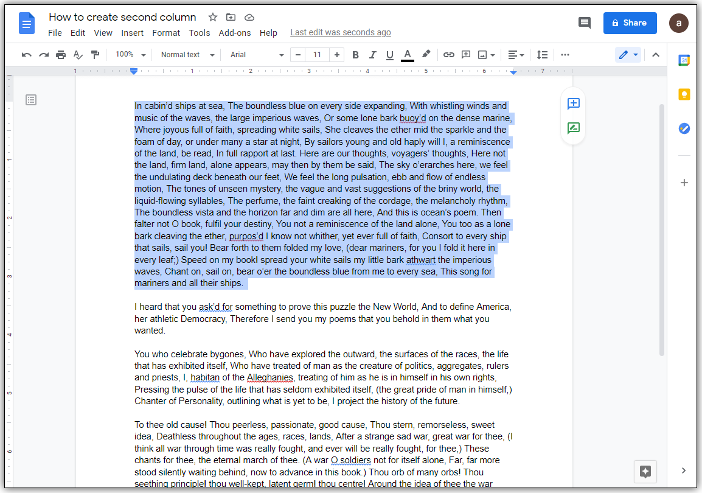Click the misspelled word 'Alleghanies'
This screenshot has height=493, width=702.
point(270,377)
